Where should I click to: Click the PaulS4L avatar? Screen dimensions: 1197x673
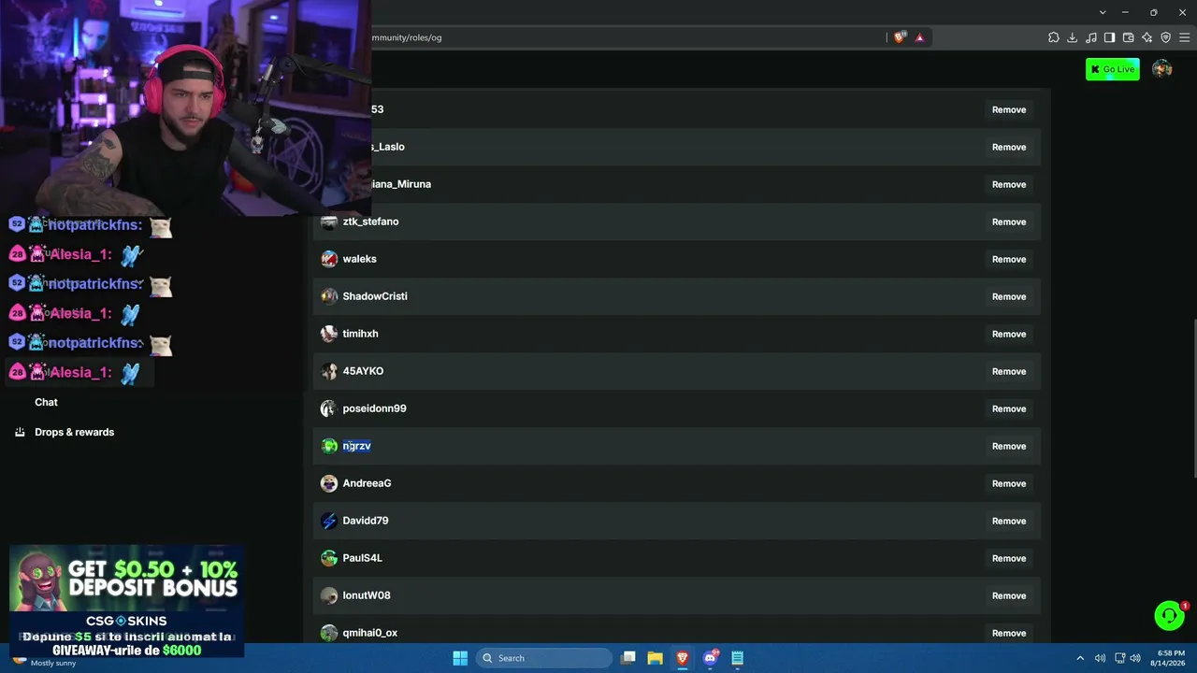tap(329, 558)
